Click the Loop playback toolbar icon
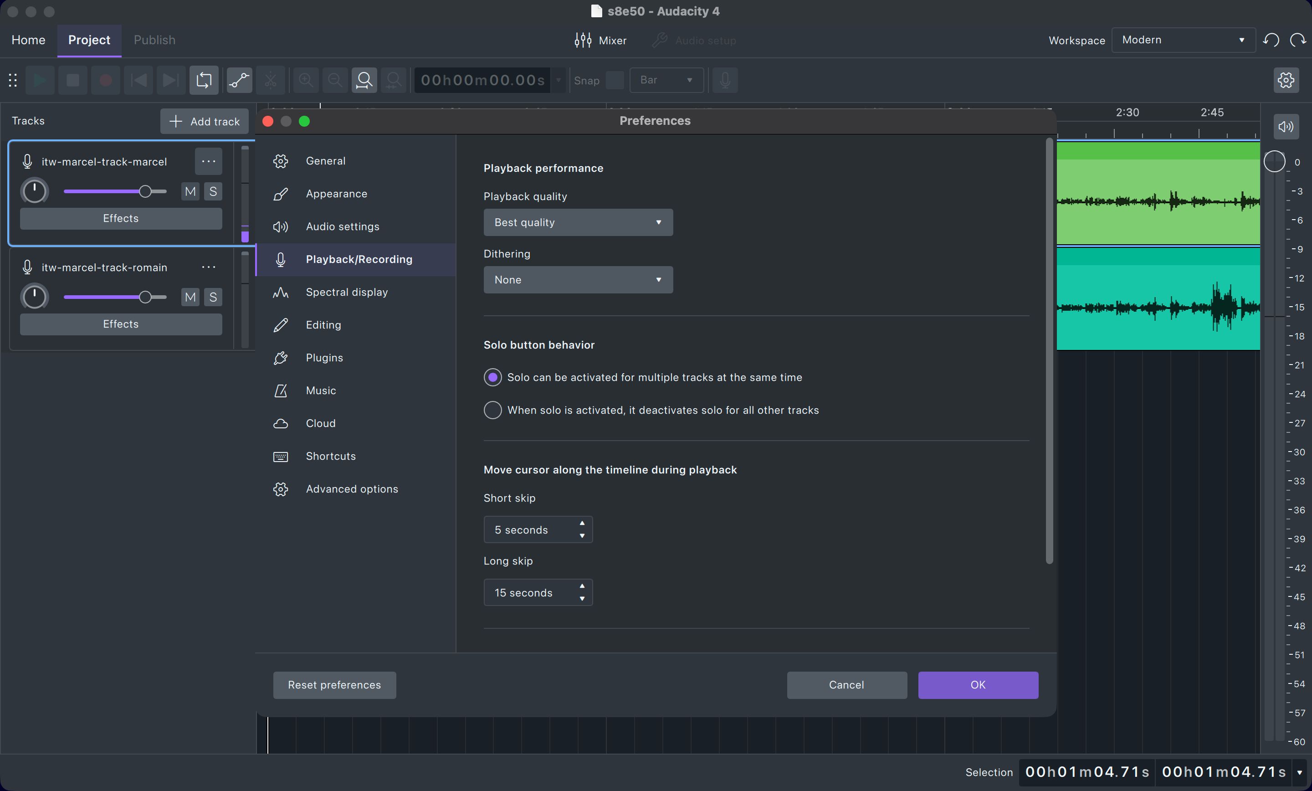Viewport: 1312px width, 791px height. pyautogui.click(x=204, y=80)
